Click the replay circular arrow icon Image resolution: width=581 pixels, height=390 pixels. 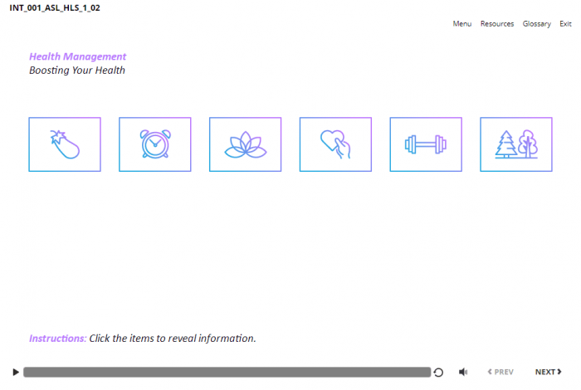[x=438, y=373]
